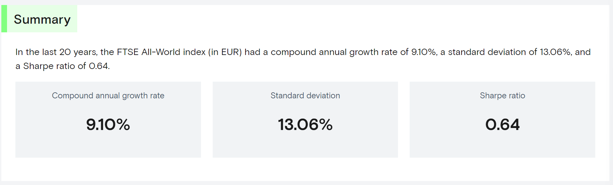Click the large 0.64 card value
This screenshot has height=185, width=613.
(502, 125)
